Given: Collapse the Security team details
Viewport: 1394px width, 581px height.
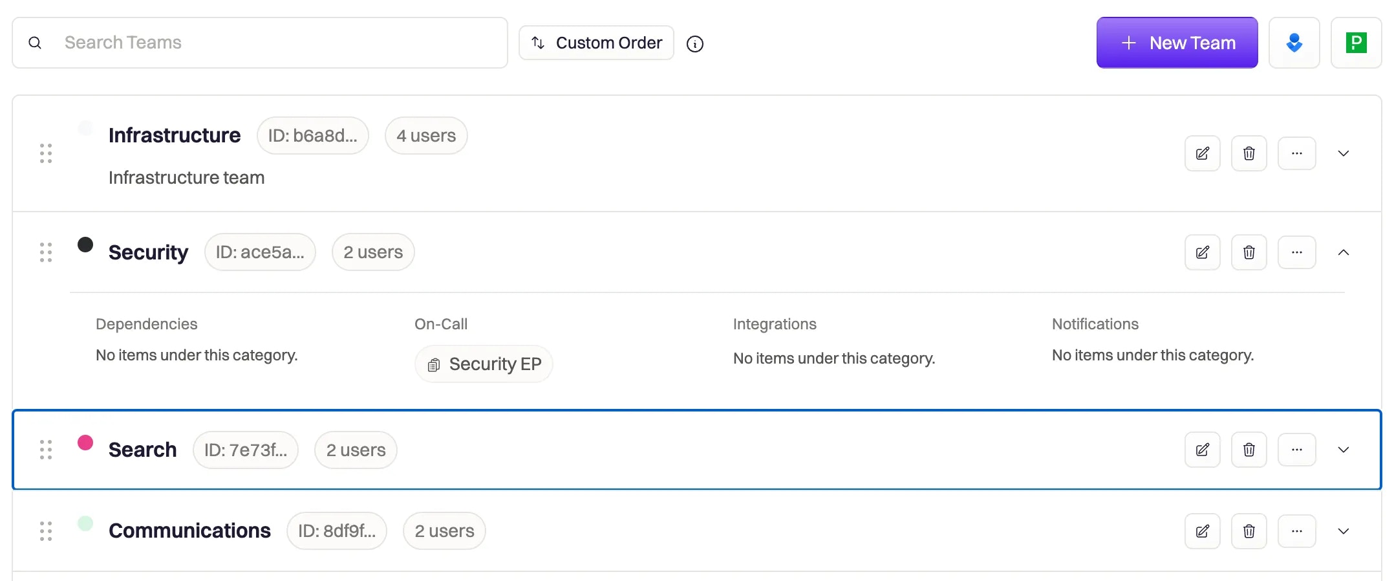Looking at the screenshot, I should 1343,252.
